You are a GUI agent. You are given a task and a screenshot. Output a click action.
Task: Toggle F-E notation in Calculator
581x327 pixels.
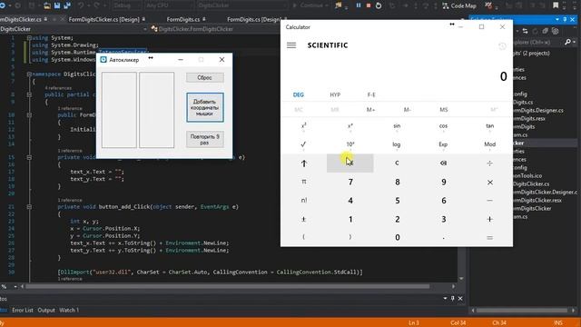tap(371, 94)
